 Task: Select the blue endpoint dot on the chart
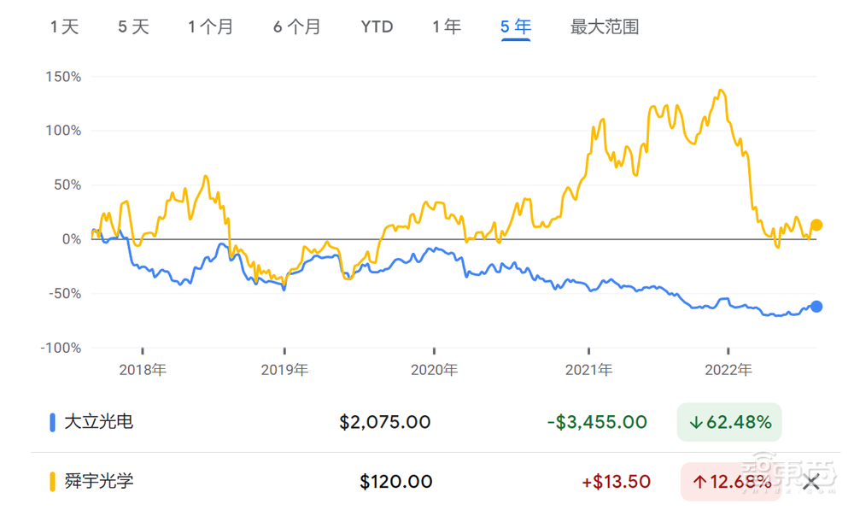coord(817,306)
